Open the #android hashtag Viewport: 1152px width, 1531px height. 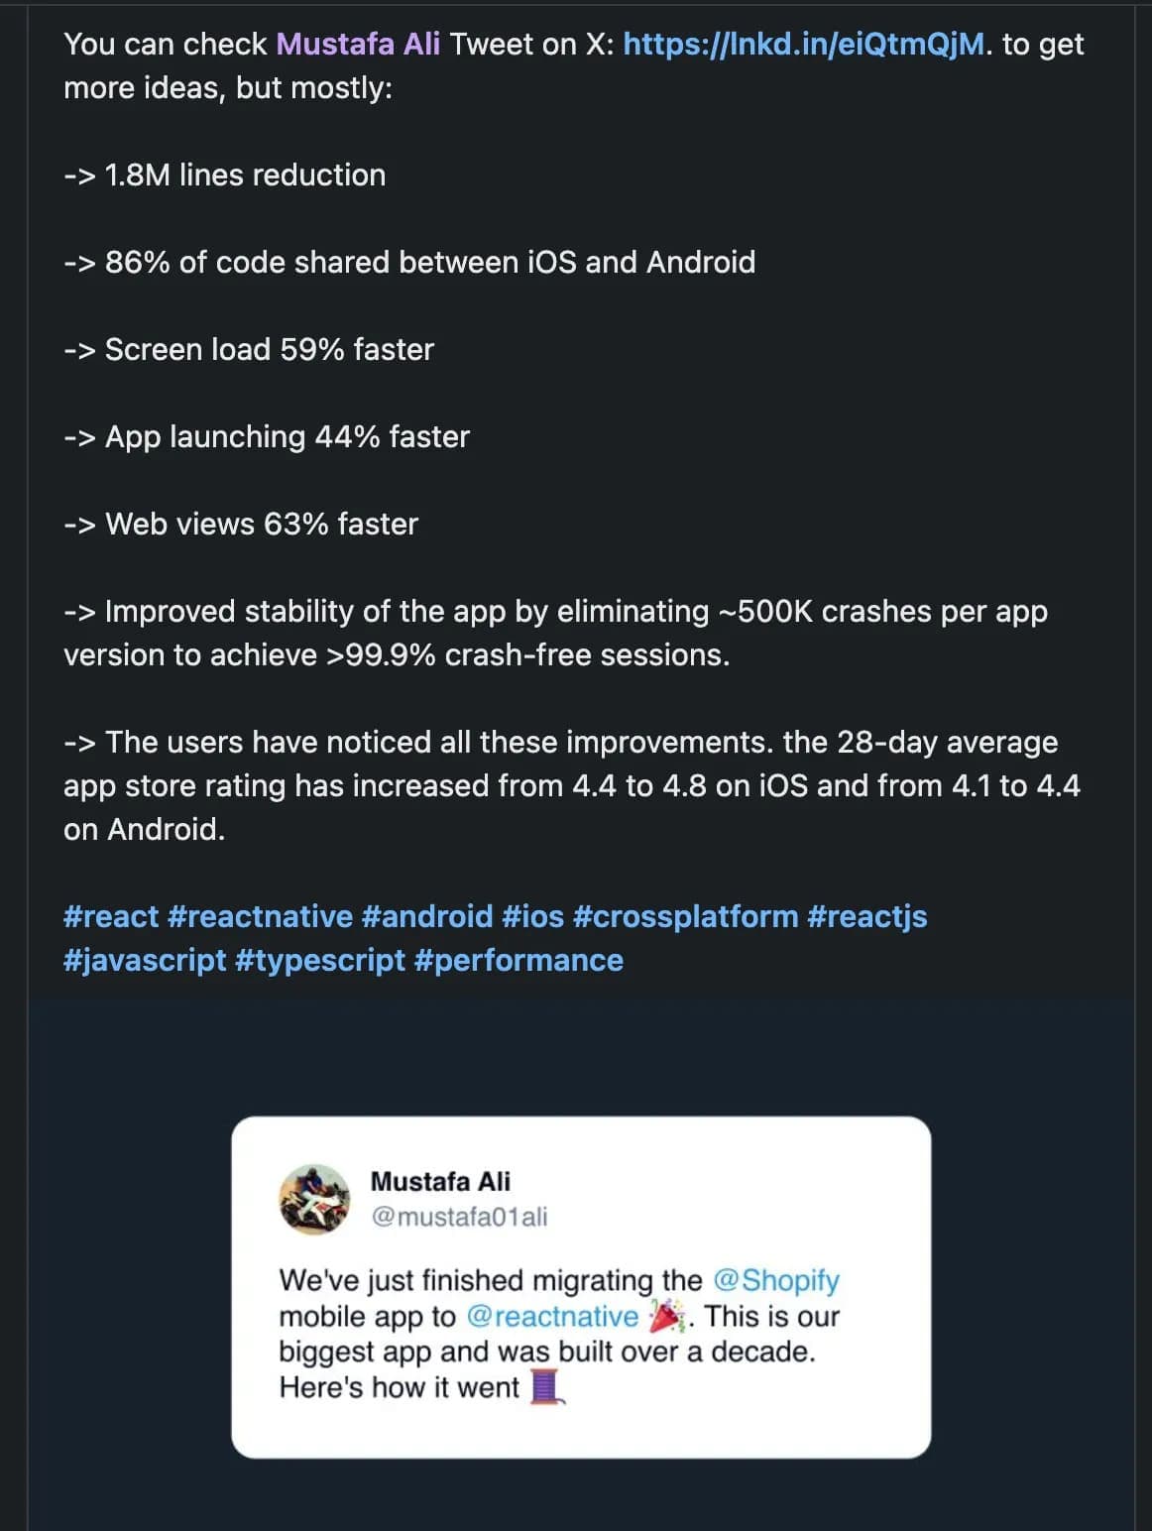coord(427,916)
